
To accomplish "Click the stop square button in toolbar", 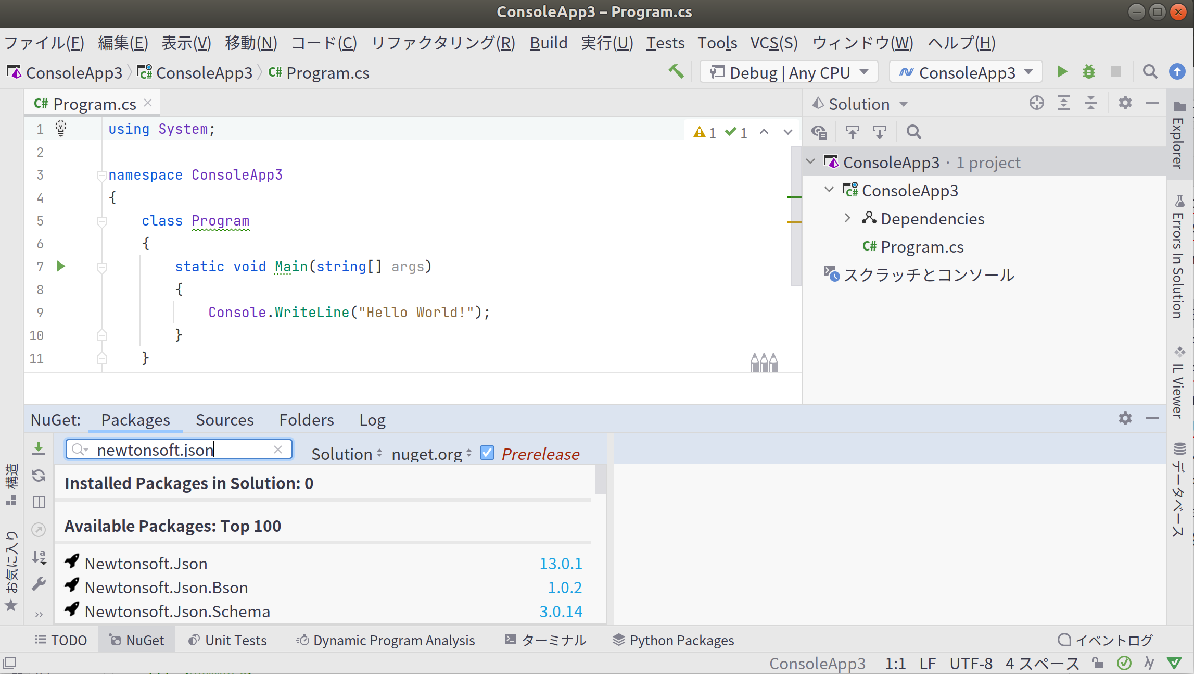I will click(1115, 72).
